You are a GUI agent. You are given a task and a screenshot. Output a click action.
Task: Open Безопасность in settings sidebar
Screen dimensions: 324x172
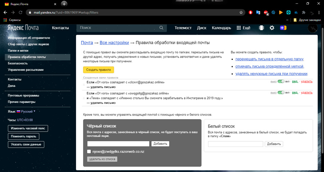18,63
